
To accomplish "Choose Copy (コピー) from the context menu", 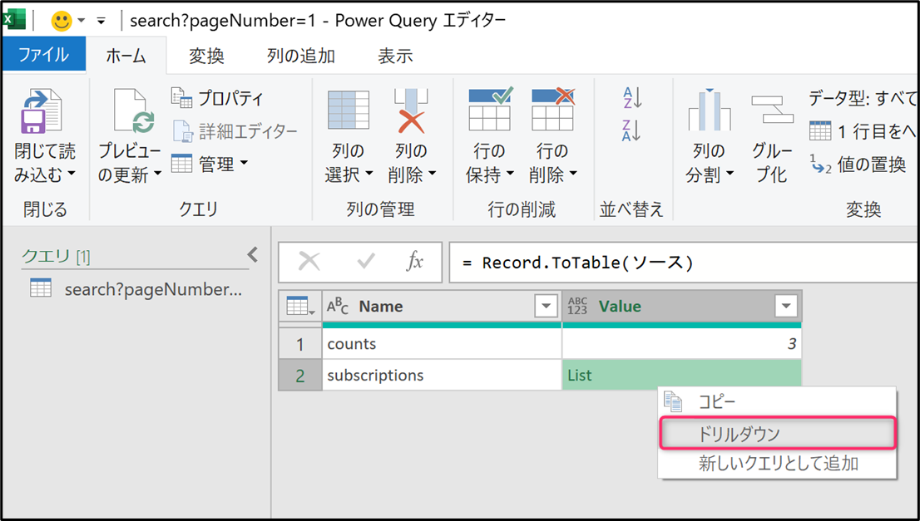I will (x=778, y=402).
